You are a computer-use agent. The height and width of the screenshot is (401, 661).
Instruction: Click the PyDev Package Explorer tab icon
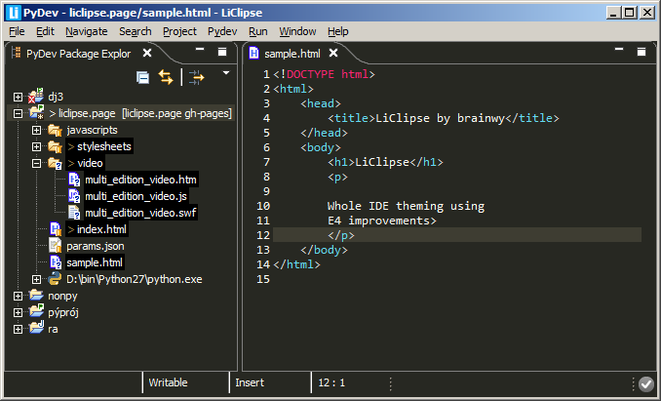17,53
